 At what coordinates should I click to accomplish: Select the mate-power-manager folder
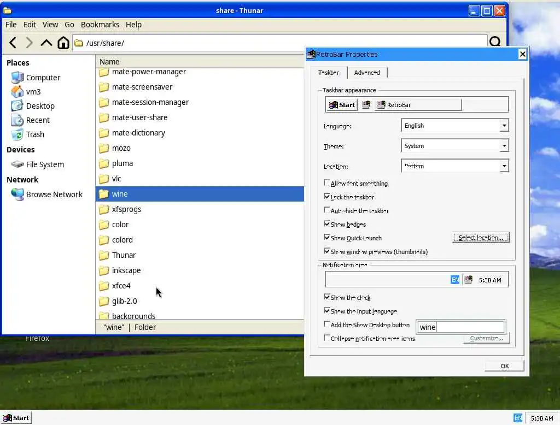pos(143,72)
